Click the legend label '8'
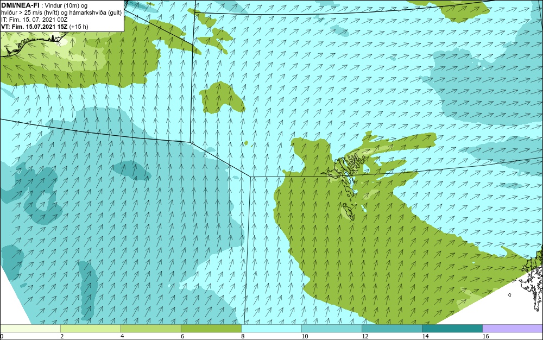The height and width of the screenshot is (340, 543). coord(243,336)
